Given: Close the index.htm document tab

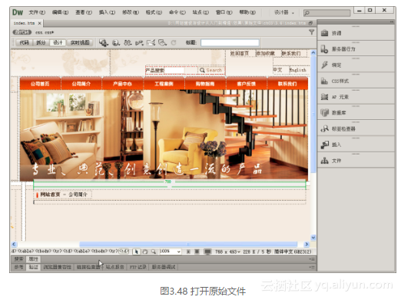Looking at the screenshot, I should [x=39, y=23].
